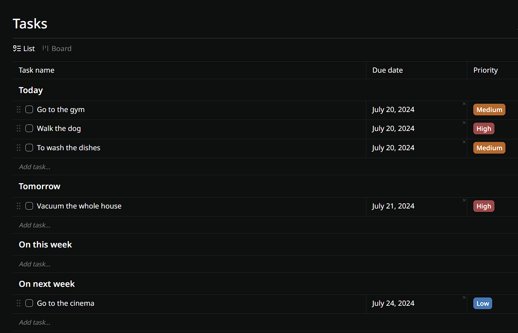
Task: Click drag handle icon beside Go to the cinema
Action: click(x=19, y=303)
